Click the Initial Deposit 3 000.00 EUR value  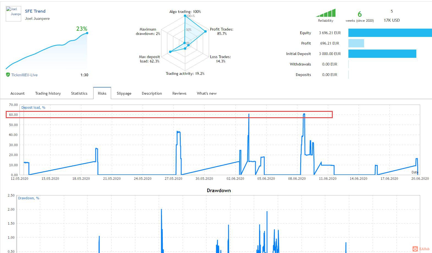(x=330, y=54)
